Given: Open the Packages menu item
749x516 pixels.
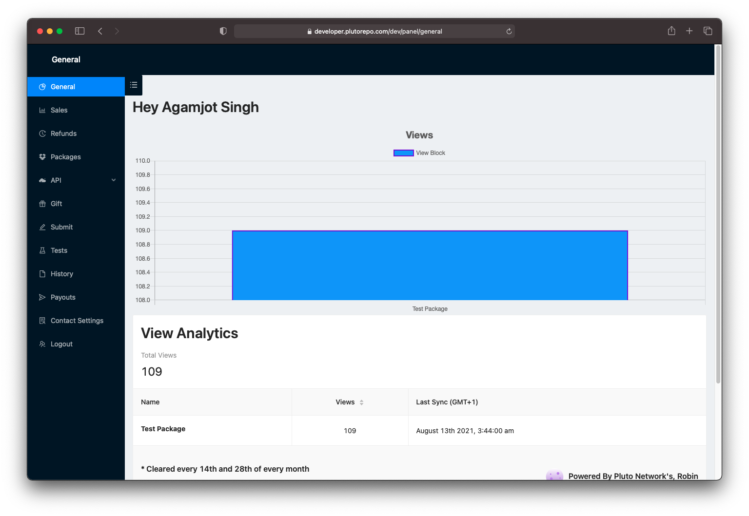Looking at the screenshot, I should (x=76, y=157).
